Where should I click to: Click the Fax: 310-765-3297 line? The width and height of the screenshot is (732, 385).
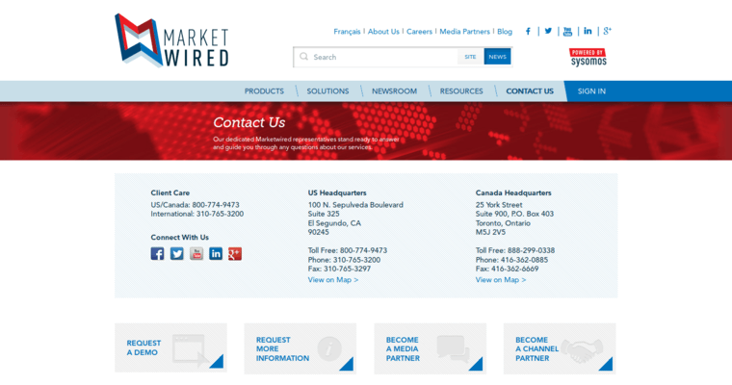tap(339, 269)
